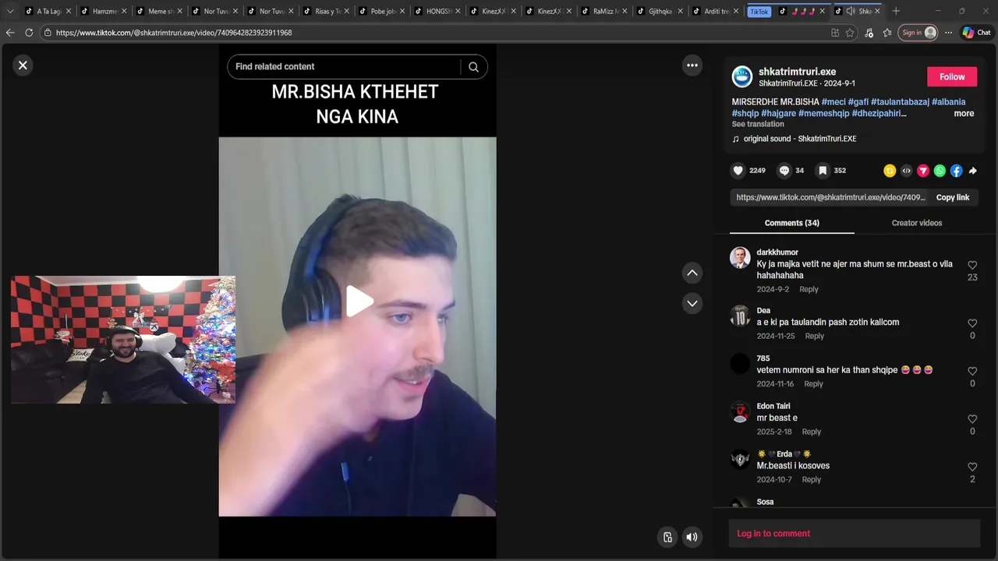The width and height of the screenshot is (998, 561).
Task: Reload the page with the refresh icon
Action: tap(29, 33)
